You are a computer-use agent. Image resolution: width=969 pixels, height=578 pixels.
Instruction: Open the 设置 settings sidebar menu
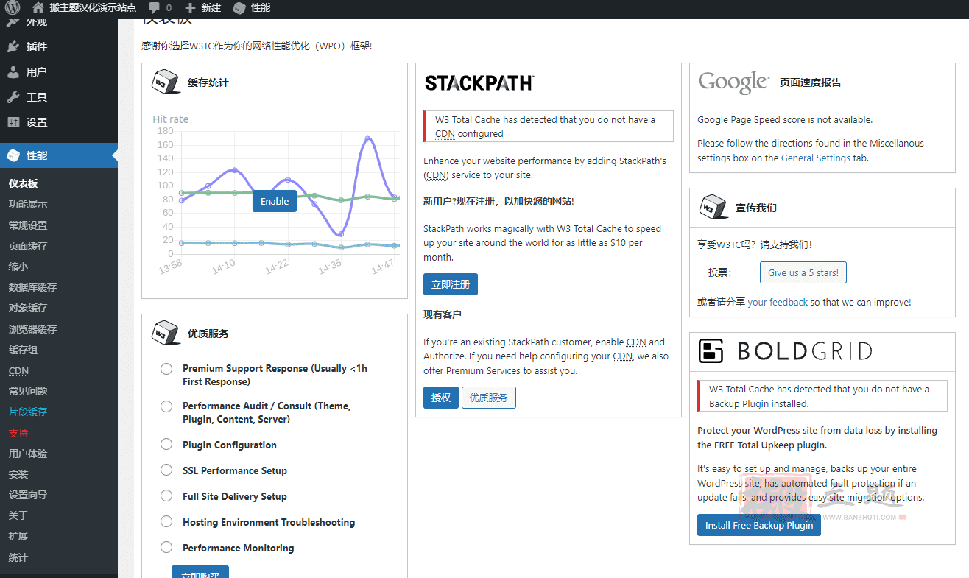pos(59,122)
